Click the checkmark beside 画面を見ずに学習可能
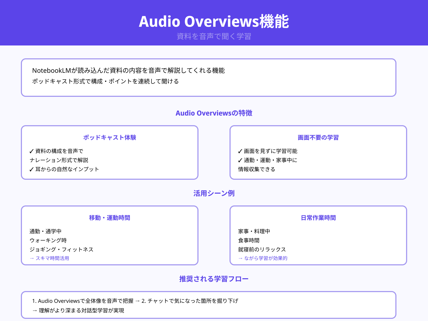428x321 pixels. (240, 151)
